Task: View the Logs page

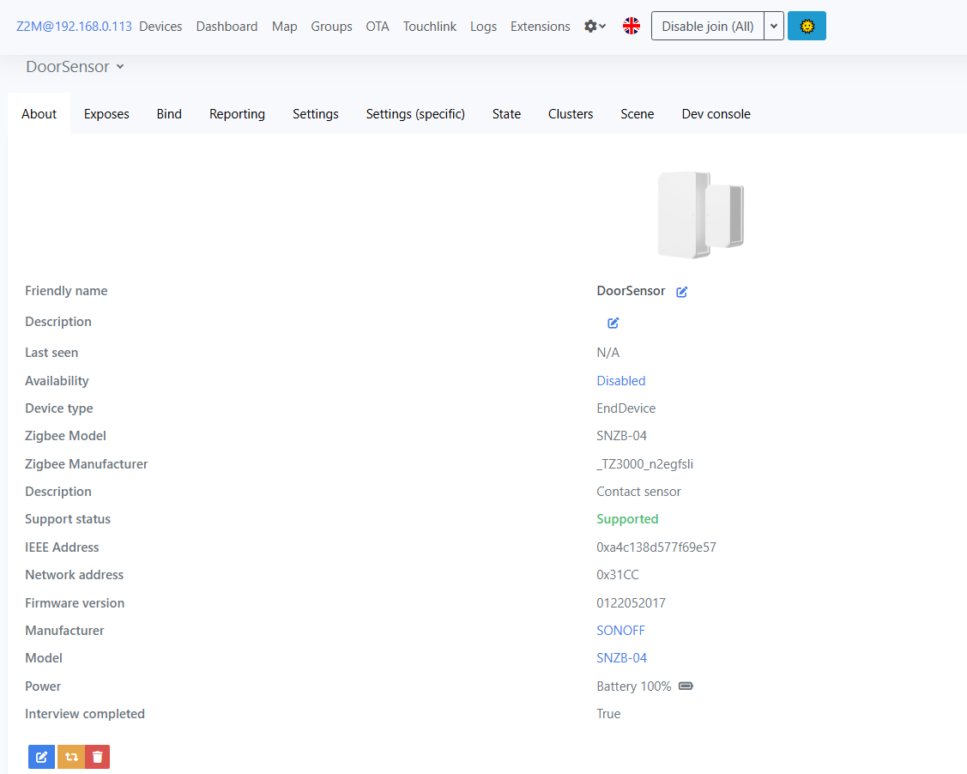Action: tap(484, 27)
